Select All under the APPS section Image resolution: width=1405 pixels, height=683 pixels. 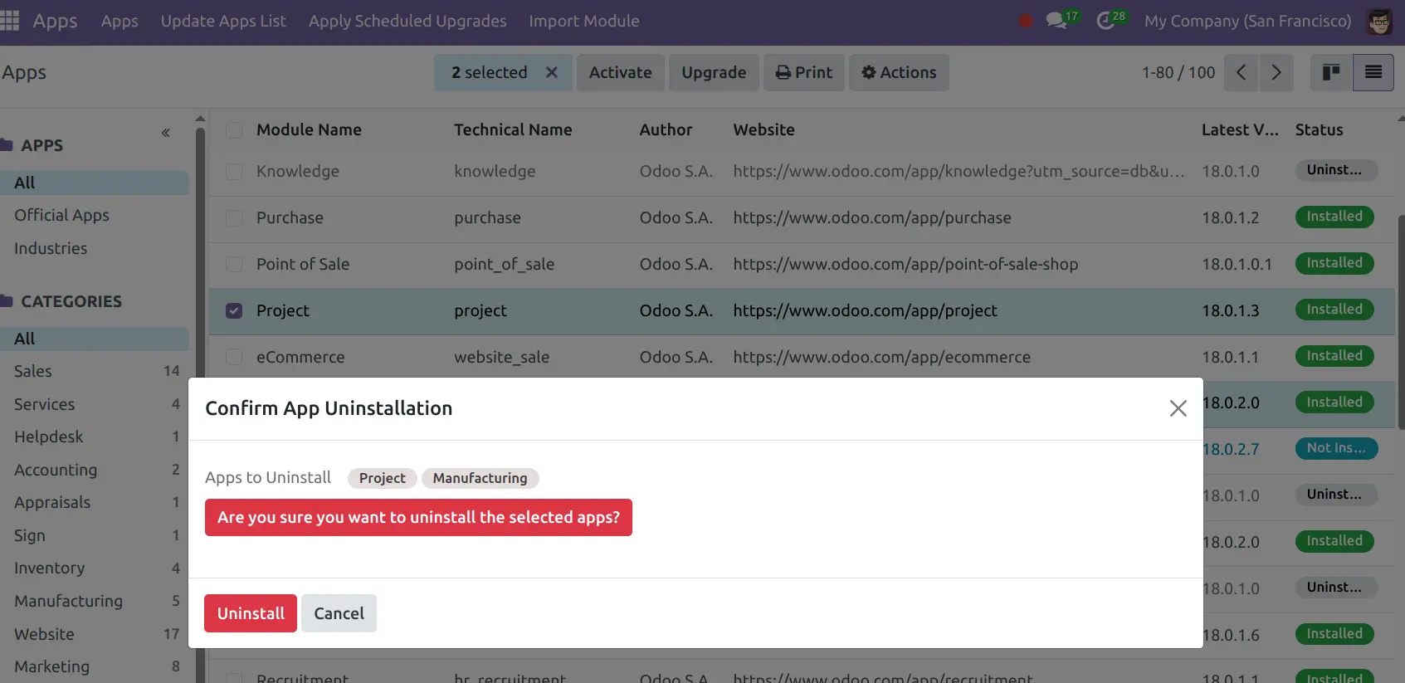95,183
